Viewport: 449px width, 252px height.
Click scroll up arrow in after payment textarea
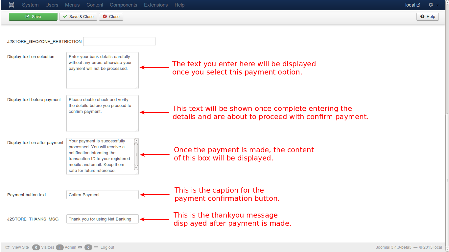(x=136, y=140)
